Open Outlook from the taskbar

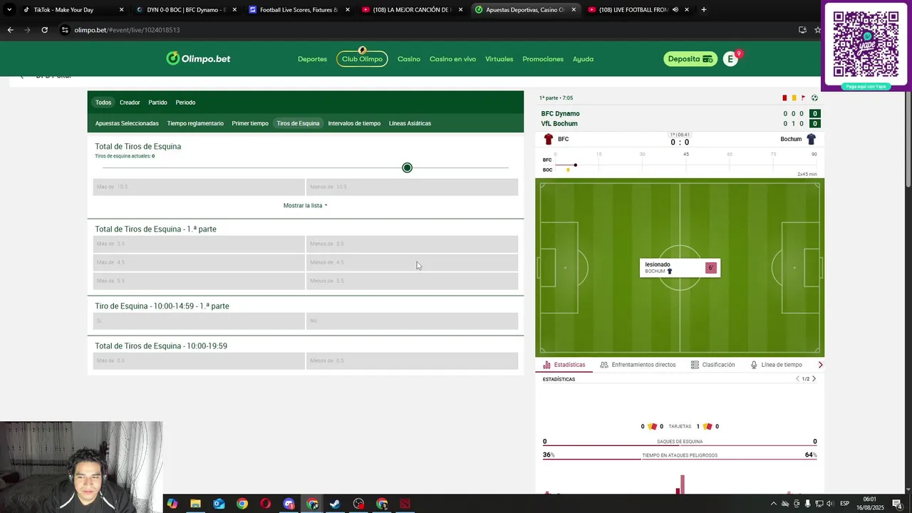219,504
